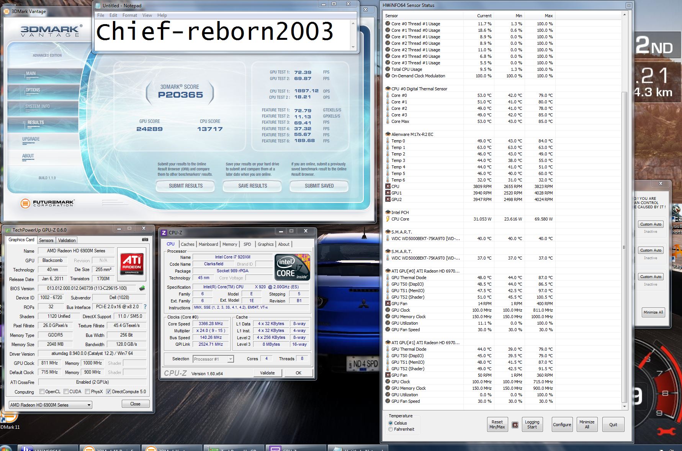
Task: Click the BIOS save chip icon in GPU-Z
Action: (x=142, y=288)
